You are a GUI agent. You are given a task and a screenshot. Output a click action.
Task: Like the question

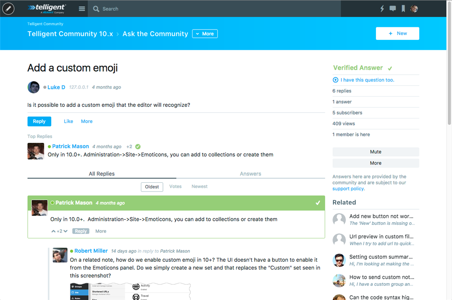68,122
